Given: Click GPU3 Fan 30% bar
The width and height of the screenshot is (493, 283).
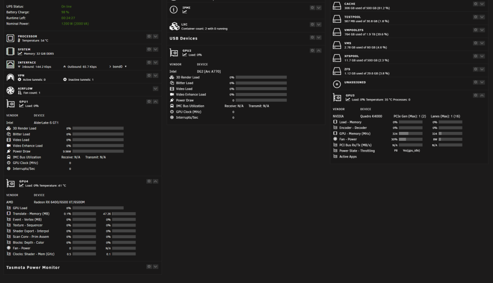Looking at the screenshot, I should pos(411,139).
